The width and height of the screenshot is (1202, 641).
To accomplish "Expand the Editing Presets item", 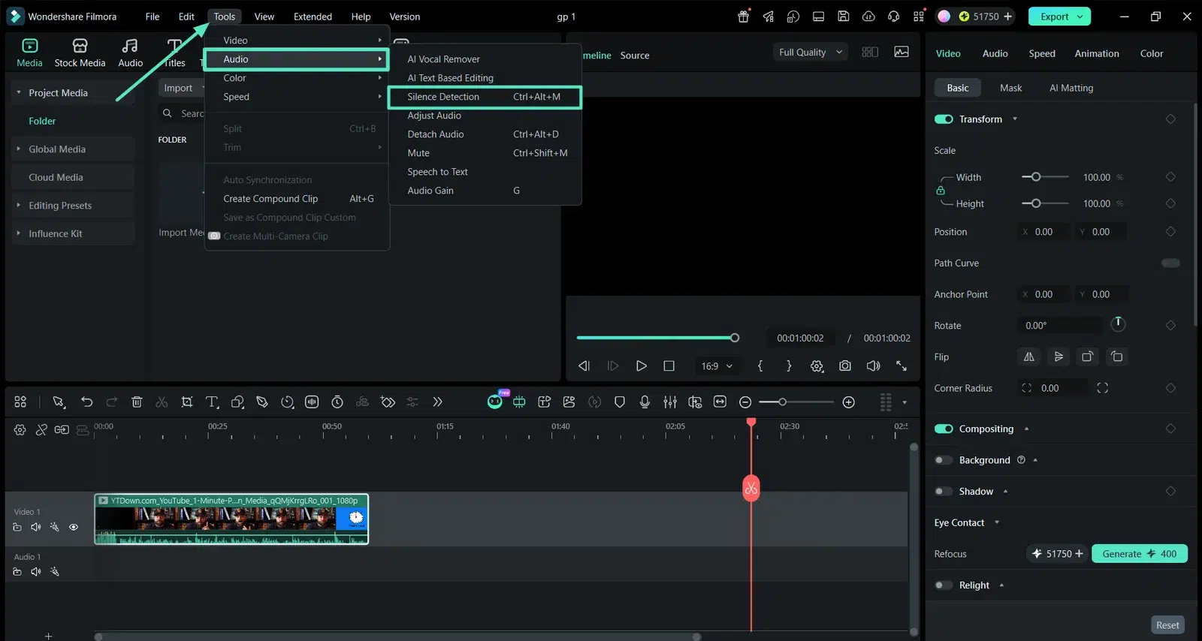I will 19,205.
